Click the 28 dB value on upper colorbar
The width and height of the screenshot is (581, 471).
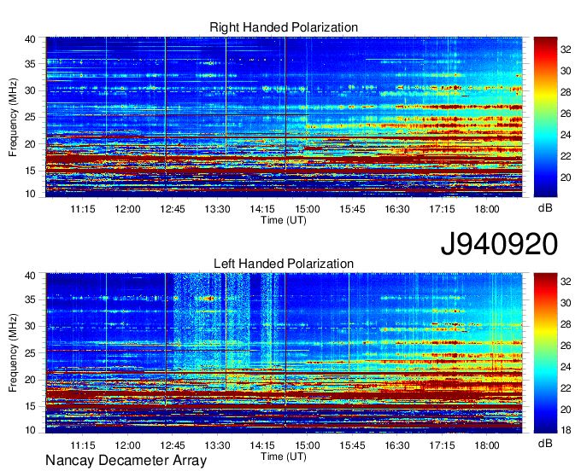point(566,92)
